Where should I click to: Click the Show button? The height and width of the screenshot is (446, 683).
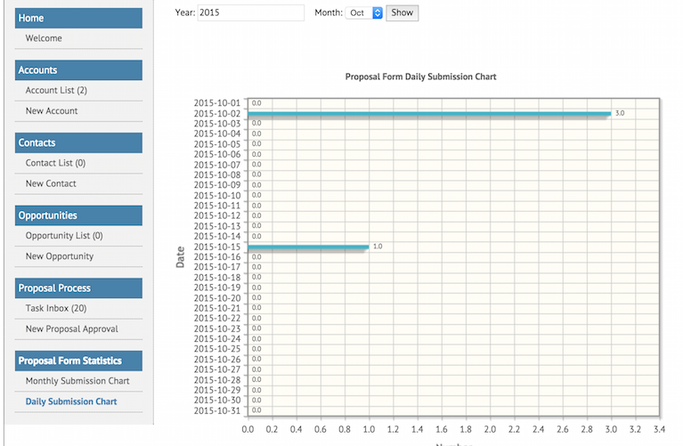402,13
